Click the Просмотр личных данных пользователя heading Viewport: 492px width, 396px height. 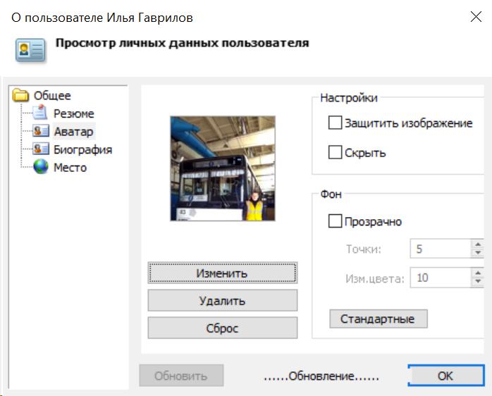click(183, 43)
